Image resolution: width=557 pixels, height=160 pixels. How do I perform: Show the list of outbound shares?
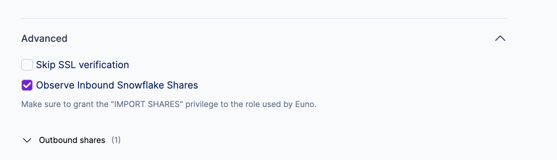27,140
